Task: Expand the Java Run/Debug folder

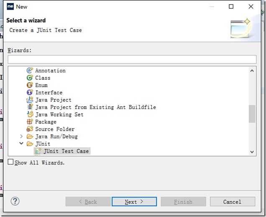Action: pyautogui.click(x=21, y=136)
